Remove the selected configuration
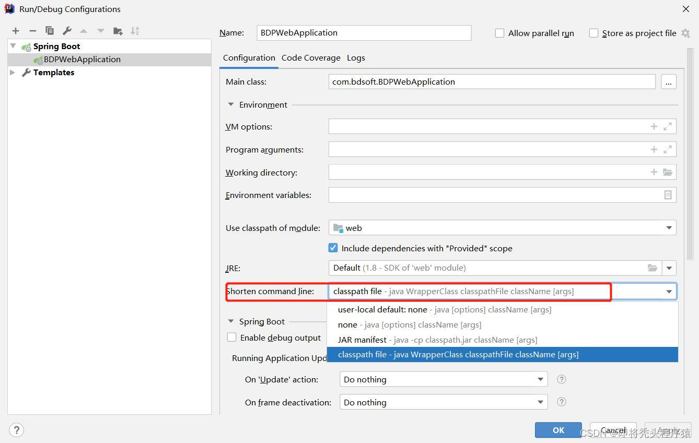 (x=32, y=31)
